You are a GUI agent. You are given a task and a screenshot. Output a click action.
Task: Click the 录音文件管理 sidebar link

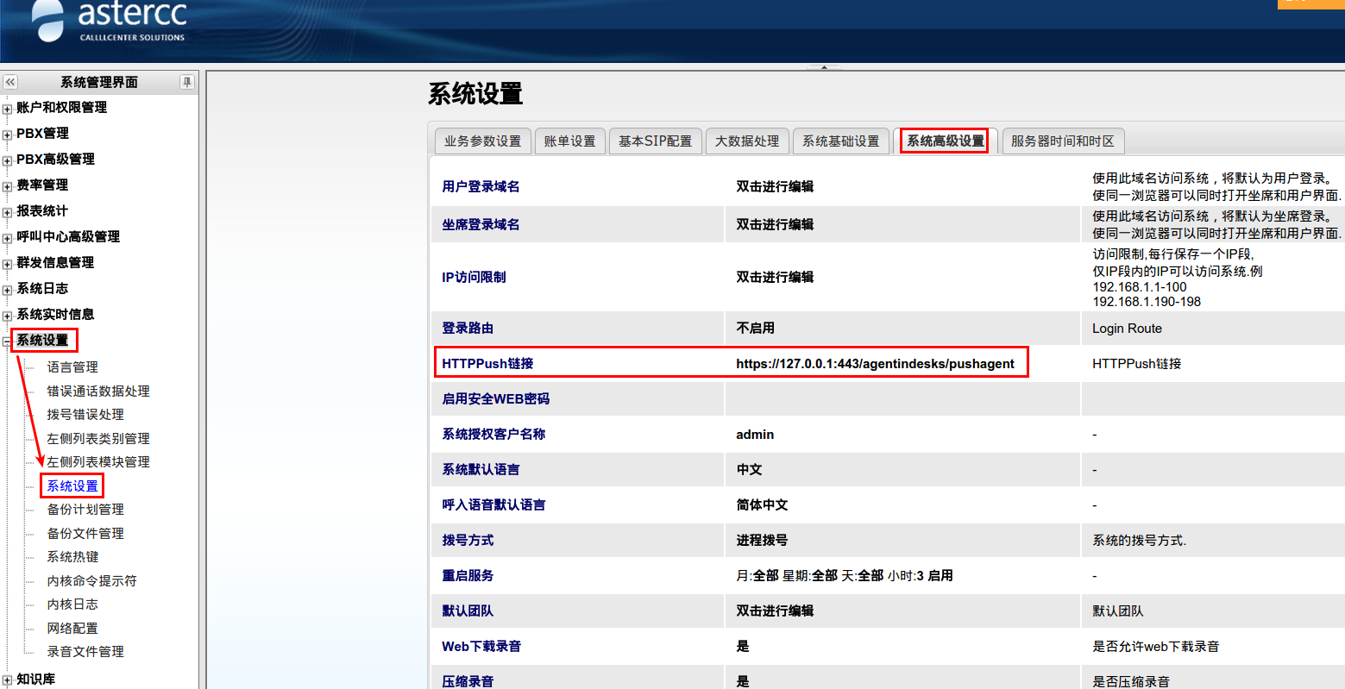(x=85, y=652)
